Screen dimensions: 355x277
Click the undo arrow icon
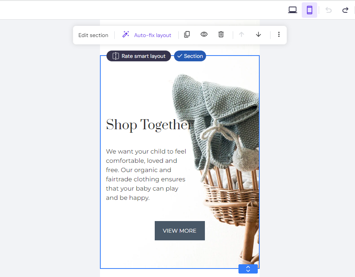[328, 10]
